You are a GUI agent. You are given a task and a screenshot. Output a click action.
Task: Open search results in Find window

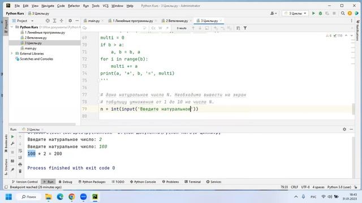point(207,28)
